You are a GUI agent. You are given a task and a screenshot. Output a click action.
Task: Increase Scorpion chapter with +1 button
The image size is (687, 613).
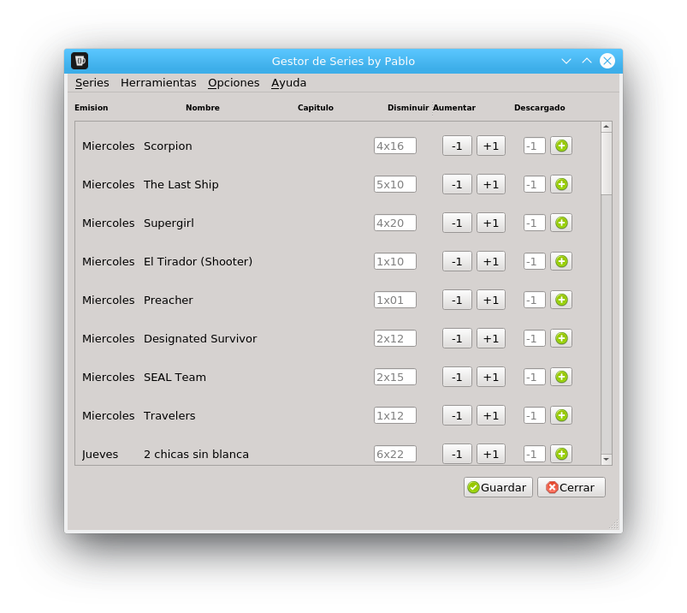click(491, 146)
